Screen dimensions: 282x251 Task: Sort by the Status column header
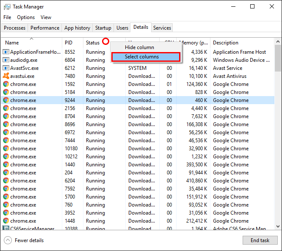pyautogui.click(x=97, y=43)
